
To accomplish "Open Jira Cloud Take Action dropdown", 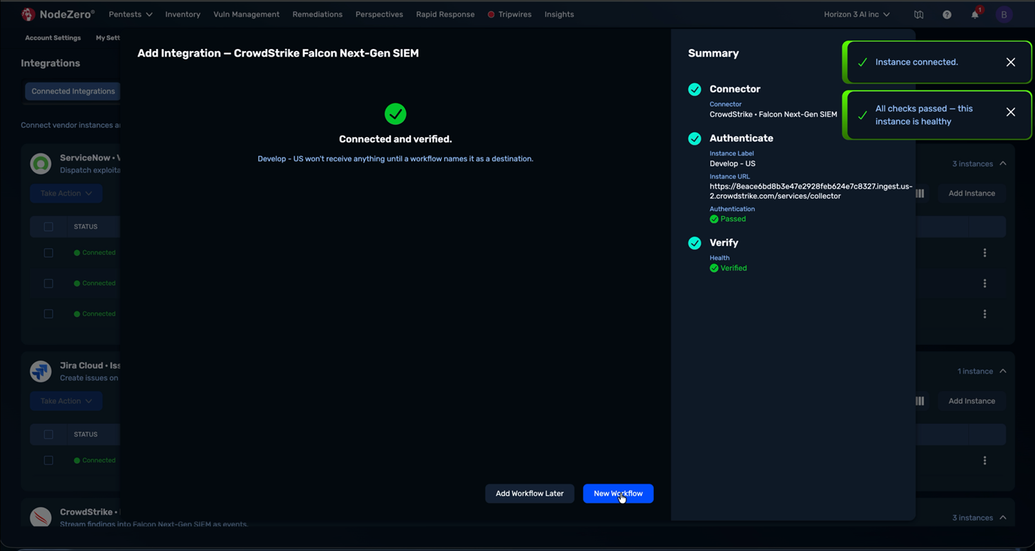I will (x=66, y=401).
